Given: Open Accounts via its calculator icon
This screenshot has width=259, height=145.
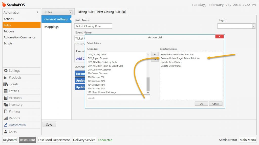Looking at the screenshot, I should 6,98.
